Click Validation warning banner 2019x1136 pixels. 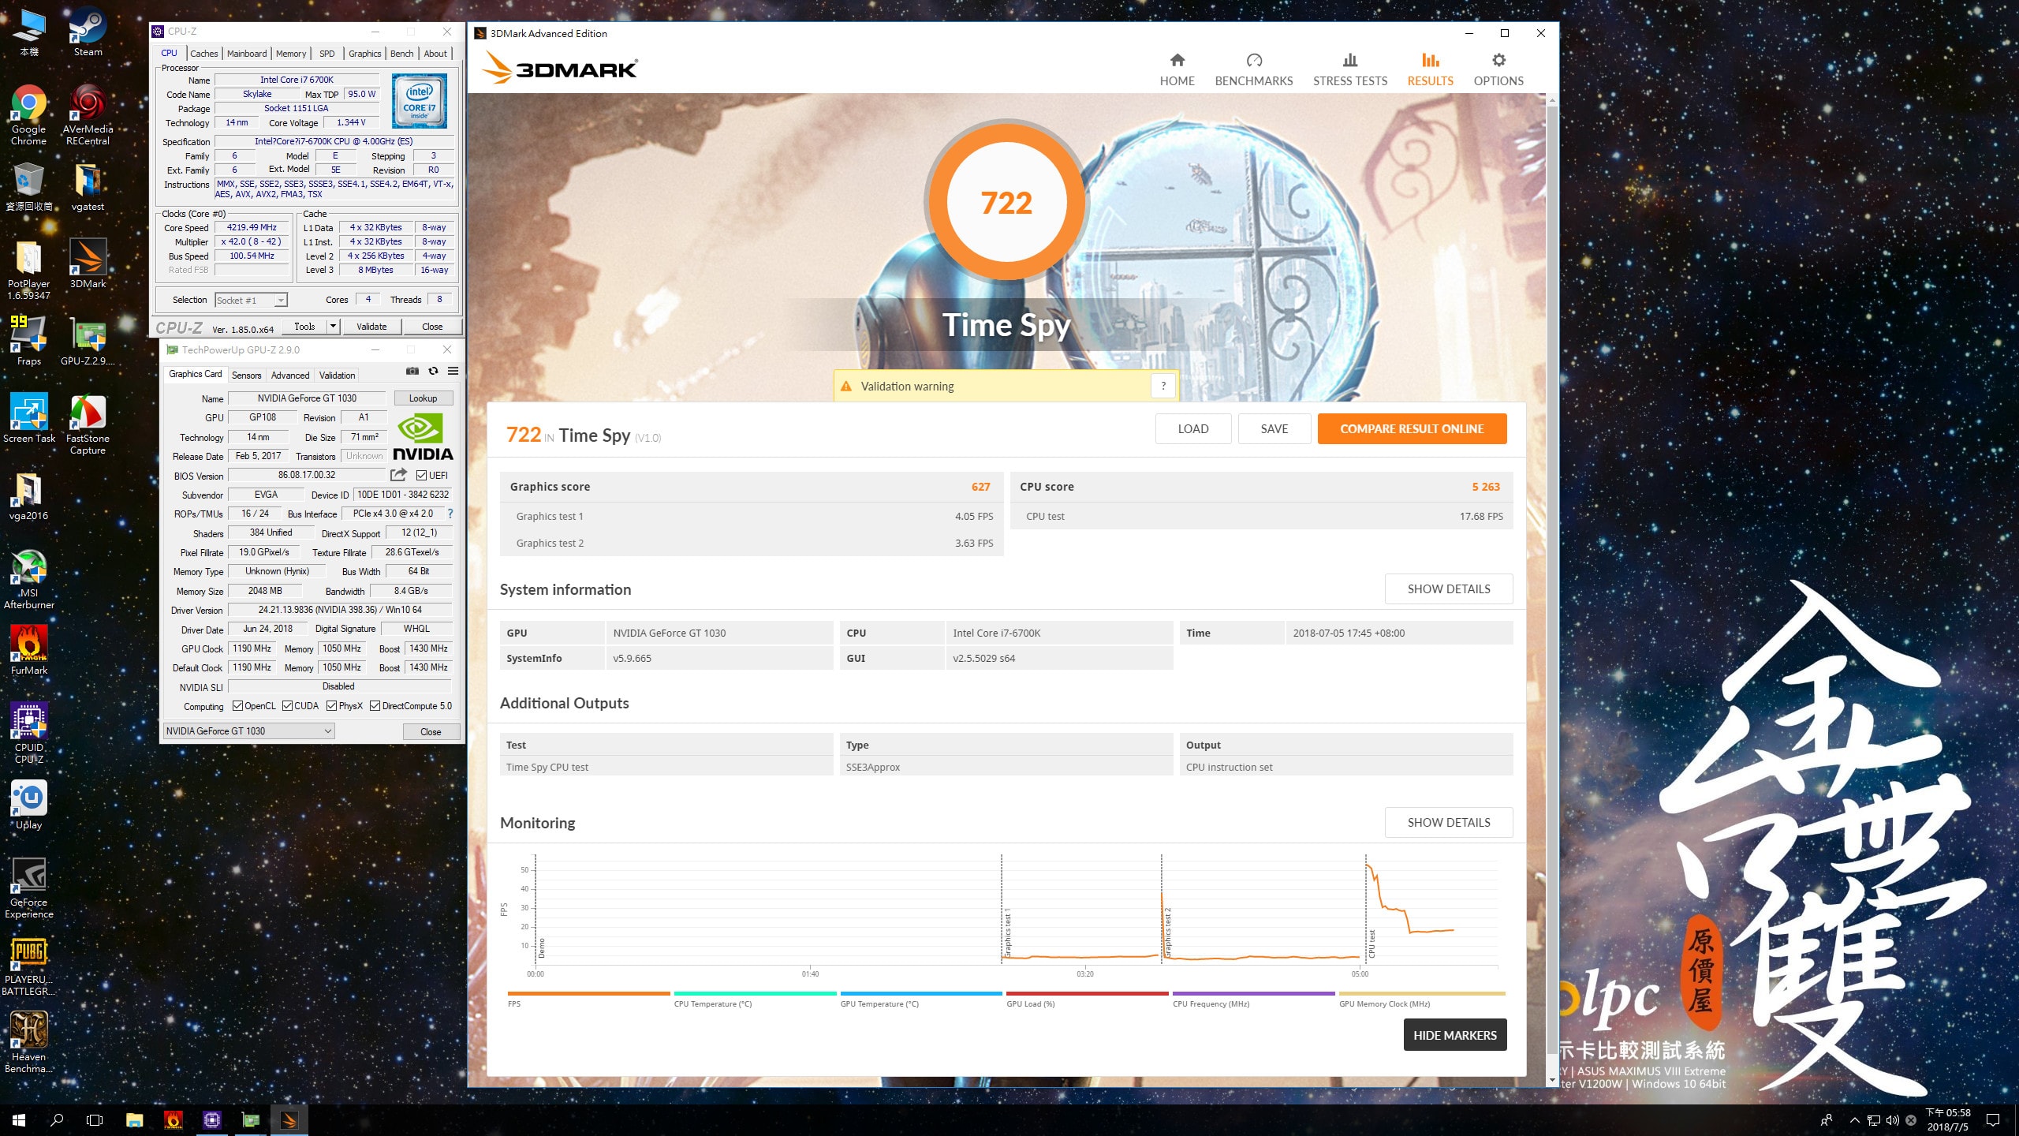point(1006,386)
